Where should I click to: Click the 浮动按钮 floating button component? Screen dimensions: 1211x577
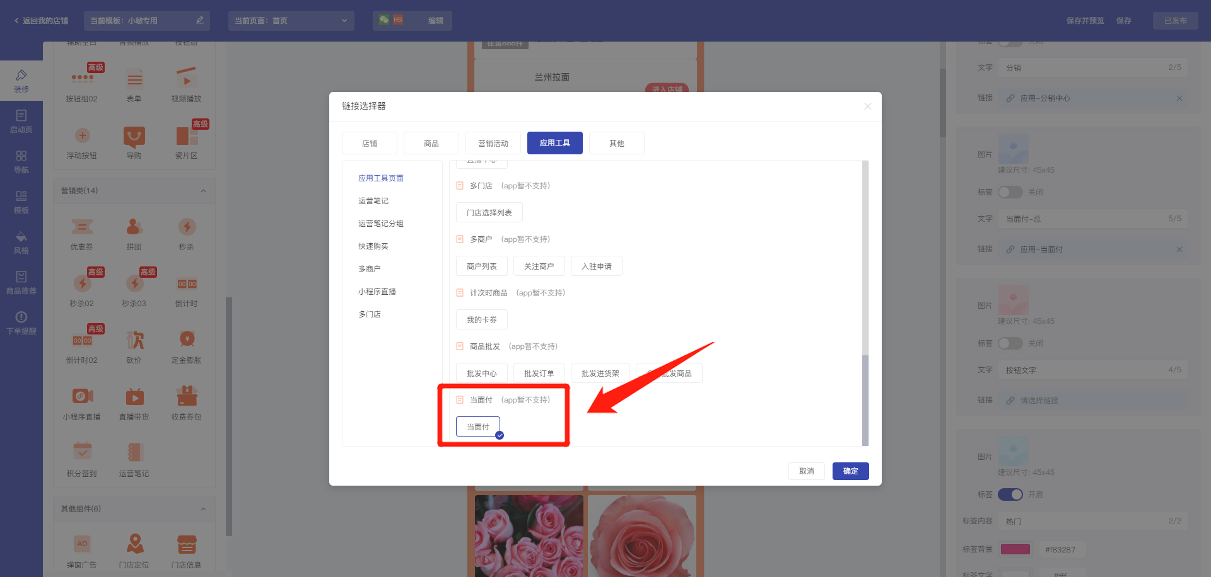pyautogui.click(x=82, y=136)
